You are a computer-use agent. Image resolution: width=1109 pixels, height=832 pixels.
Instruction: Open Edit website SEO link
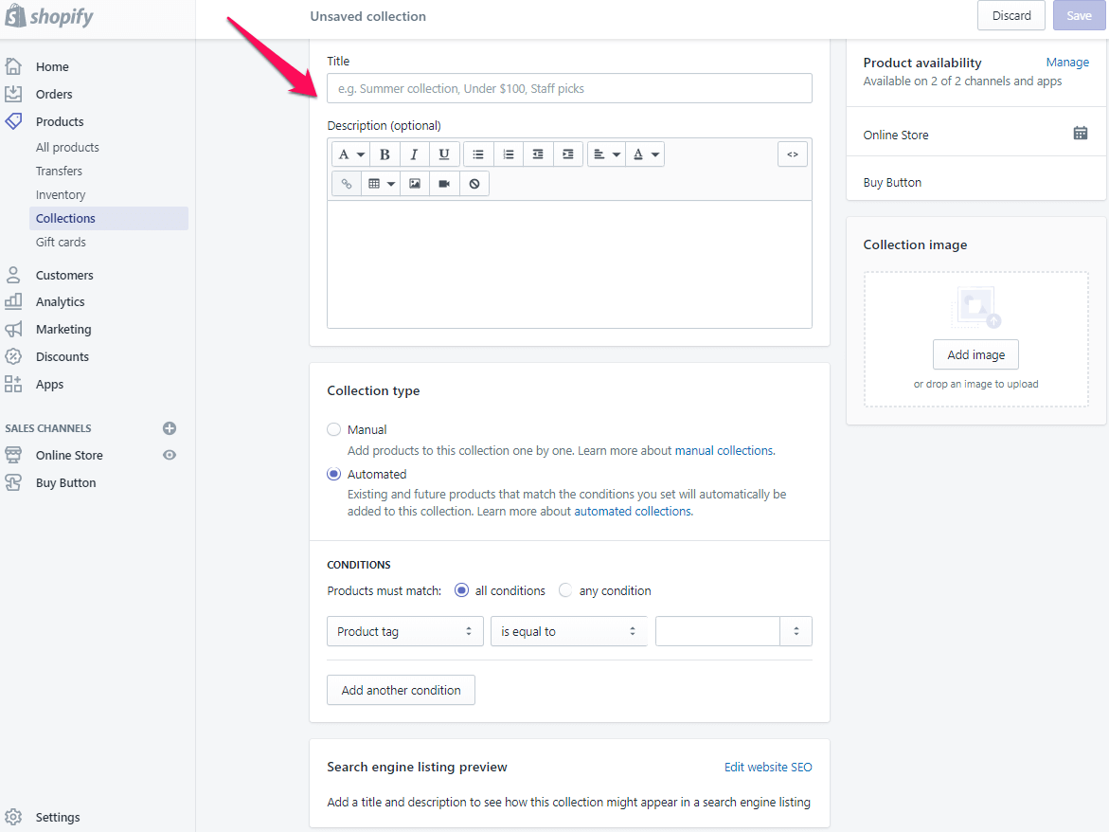tap(768, 767)
